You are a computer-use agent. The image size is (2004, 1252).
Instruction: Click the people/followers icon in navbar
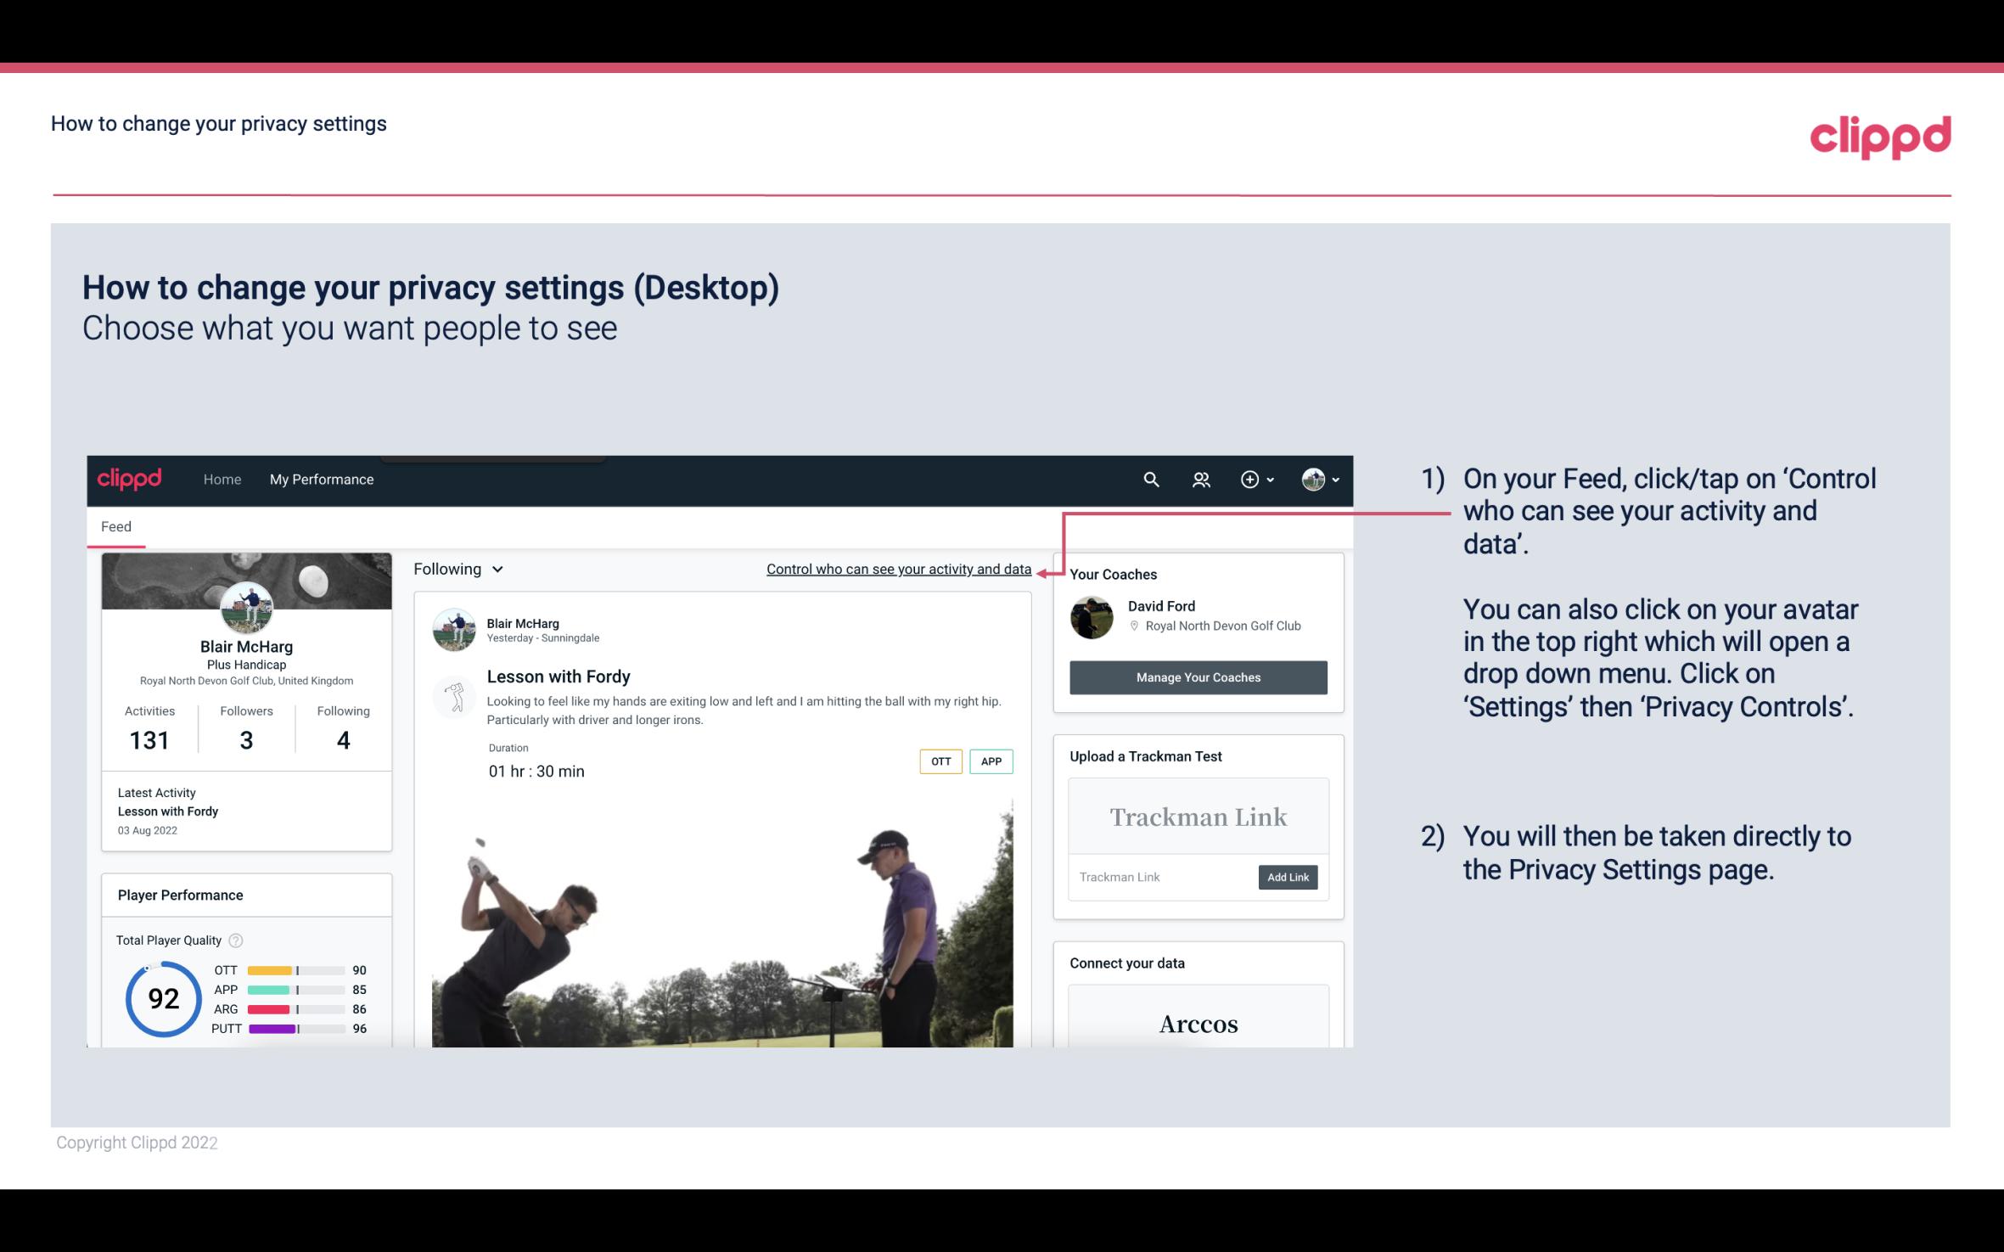pos(1201,479)
